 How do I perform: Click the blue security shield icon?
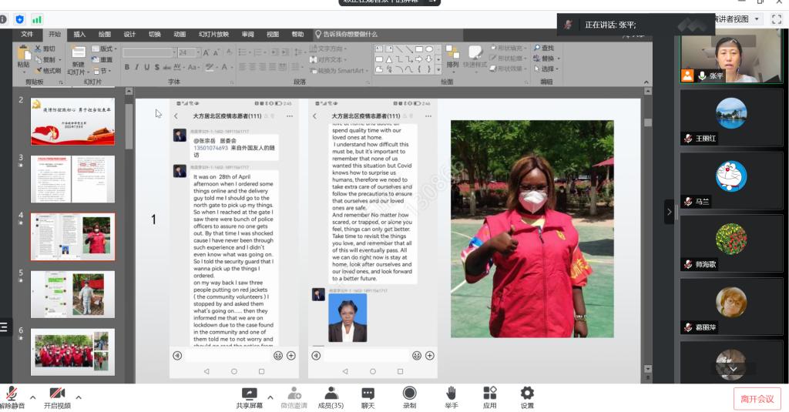(x=20, y=19)
